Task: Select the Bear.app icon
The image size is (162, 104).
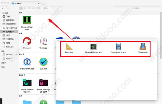Action: point(27,41)
